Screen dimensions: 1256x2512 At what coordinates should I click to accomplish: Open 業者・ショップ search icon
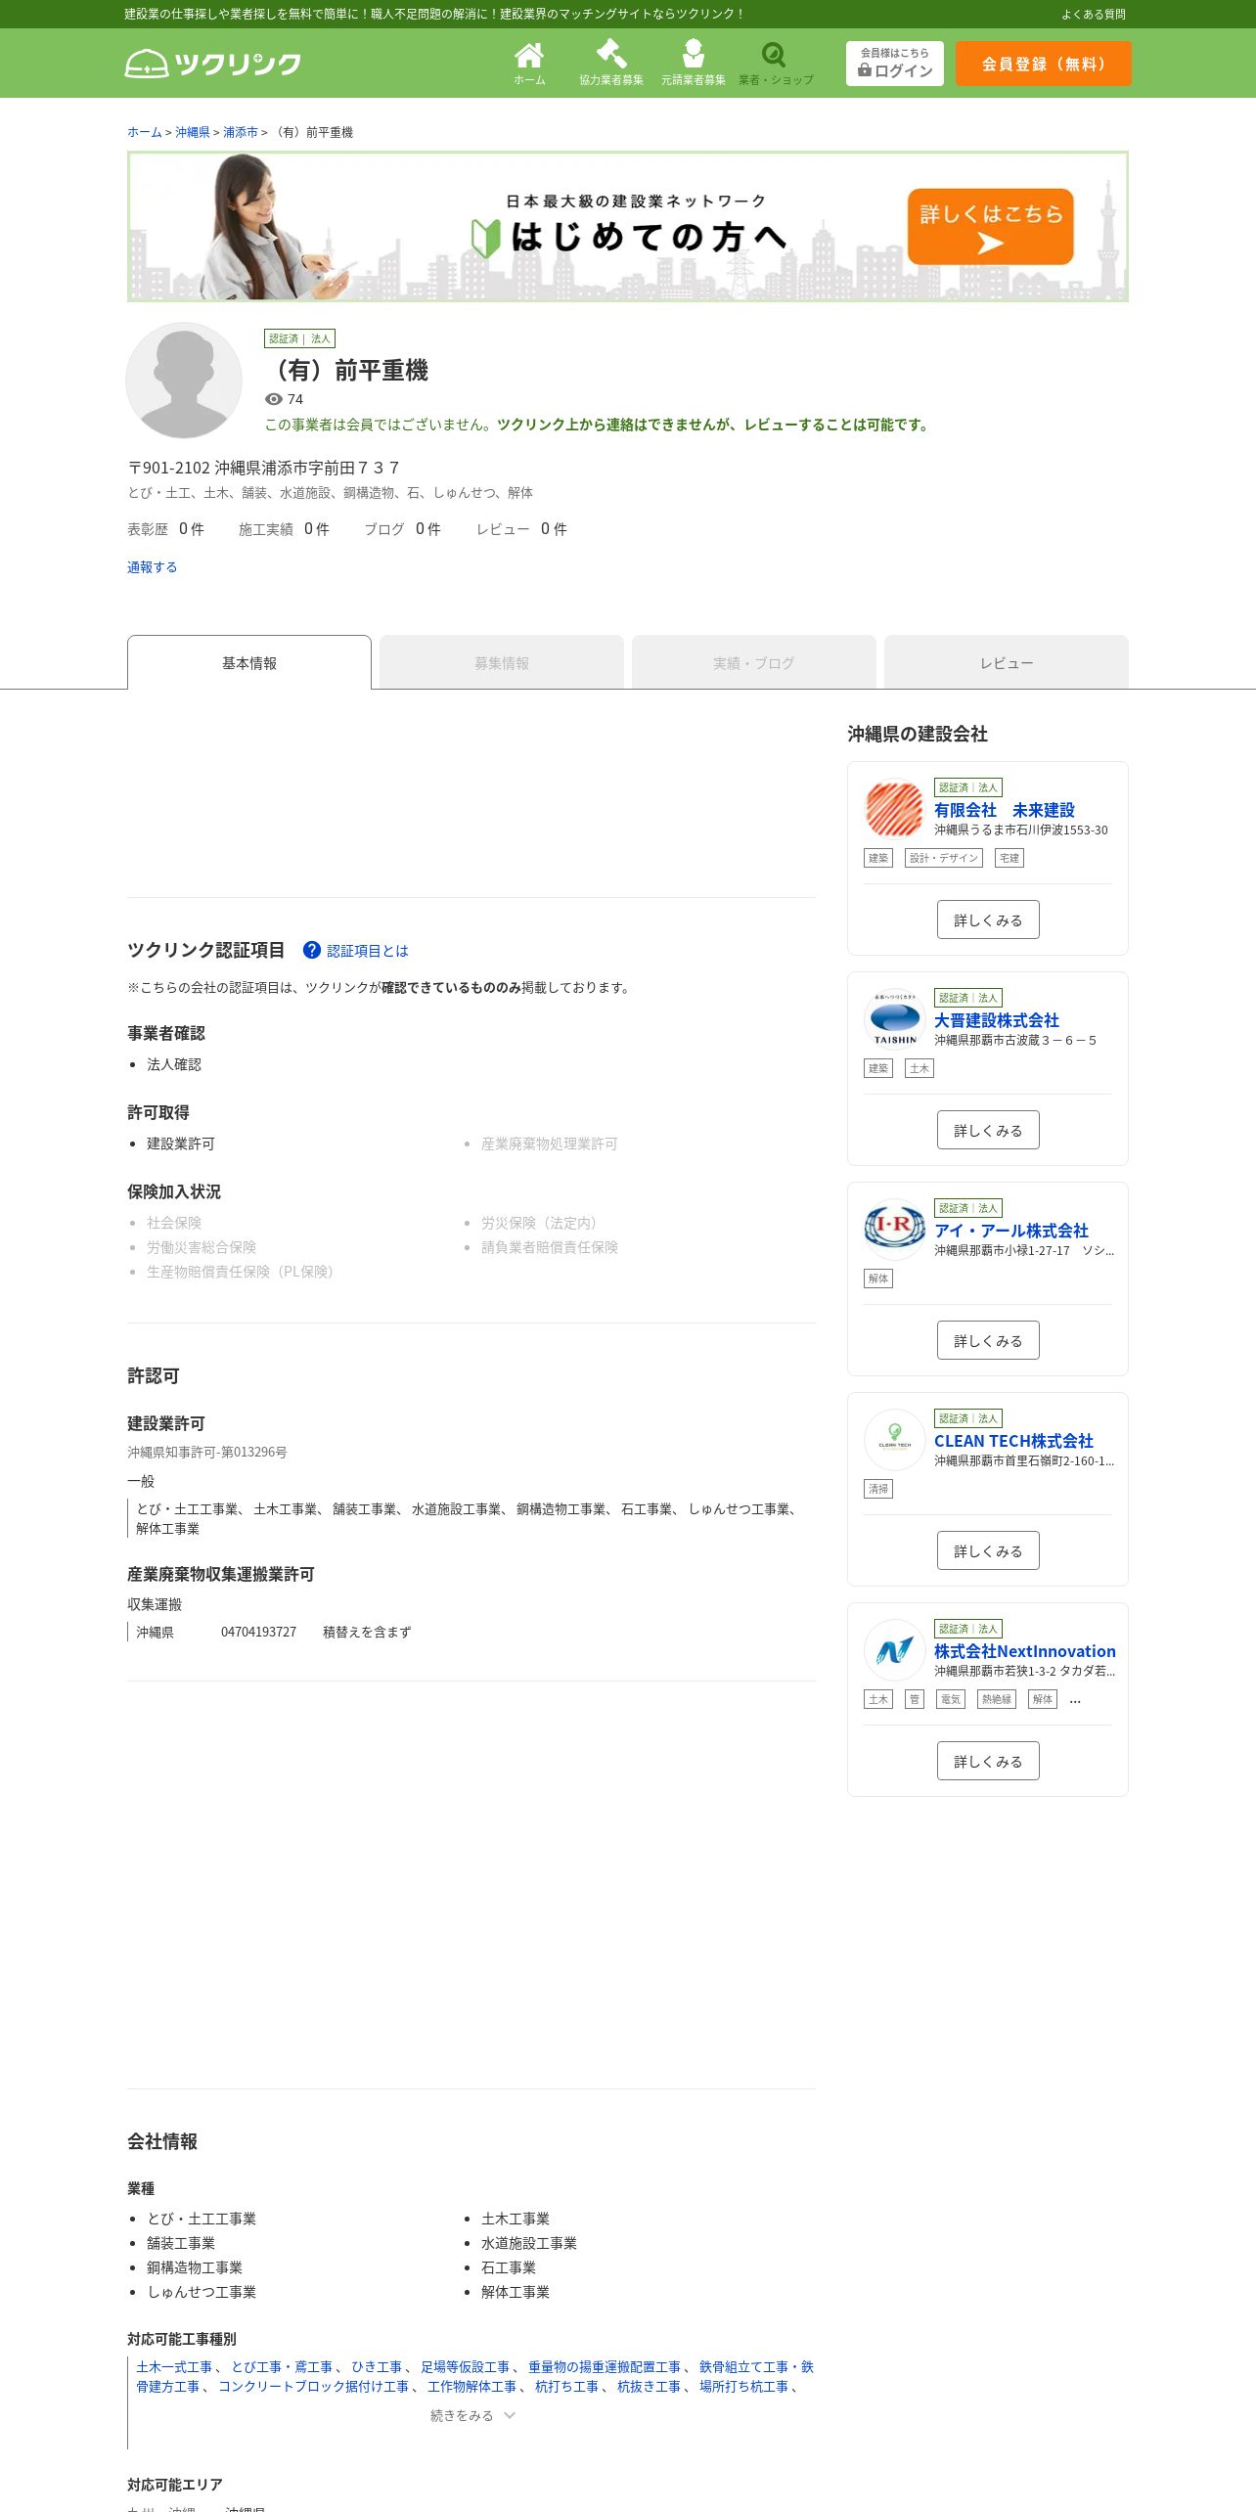click(x=776, y=64)
